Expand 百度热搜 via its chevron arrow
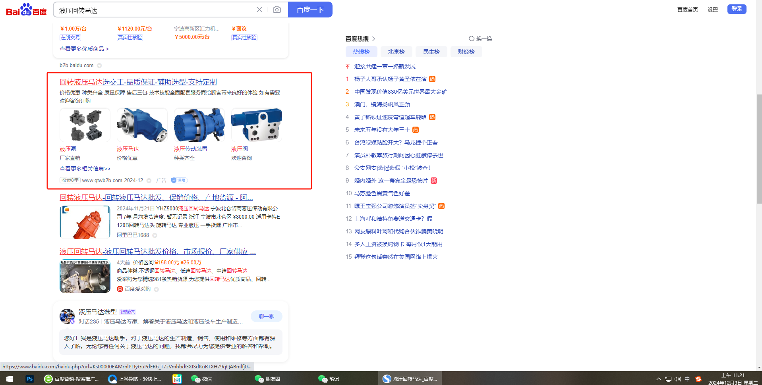This screenshot has width=762, height=385. [x=374, y=39]
